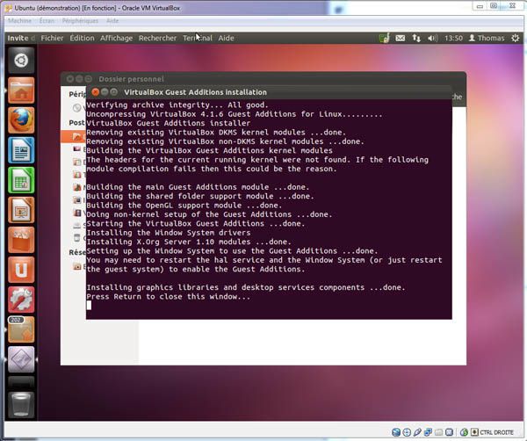Open VirtualBox Machine menu

click(x=19, y=21)
